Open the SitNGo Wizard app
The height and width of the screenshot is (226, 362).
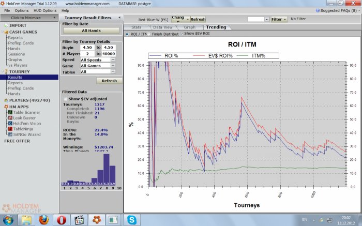pyautogui.click(x=27, y=134)
